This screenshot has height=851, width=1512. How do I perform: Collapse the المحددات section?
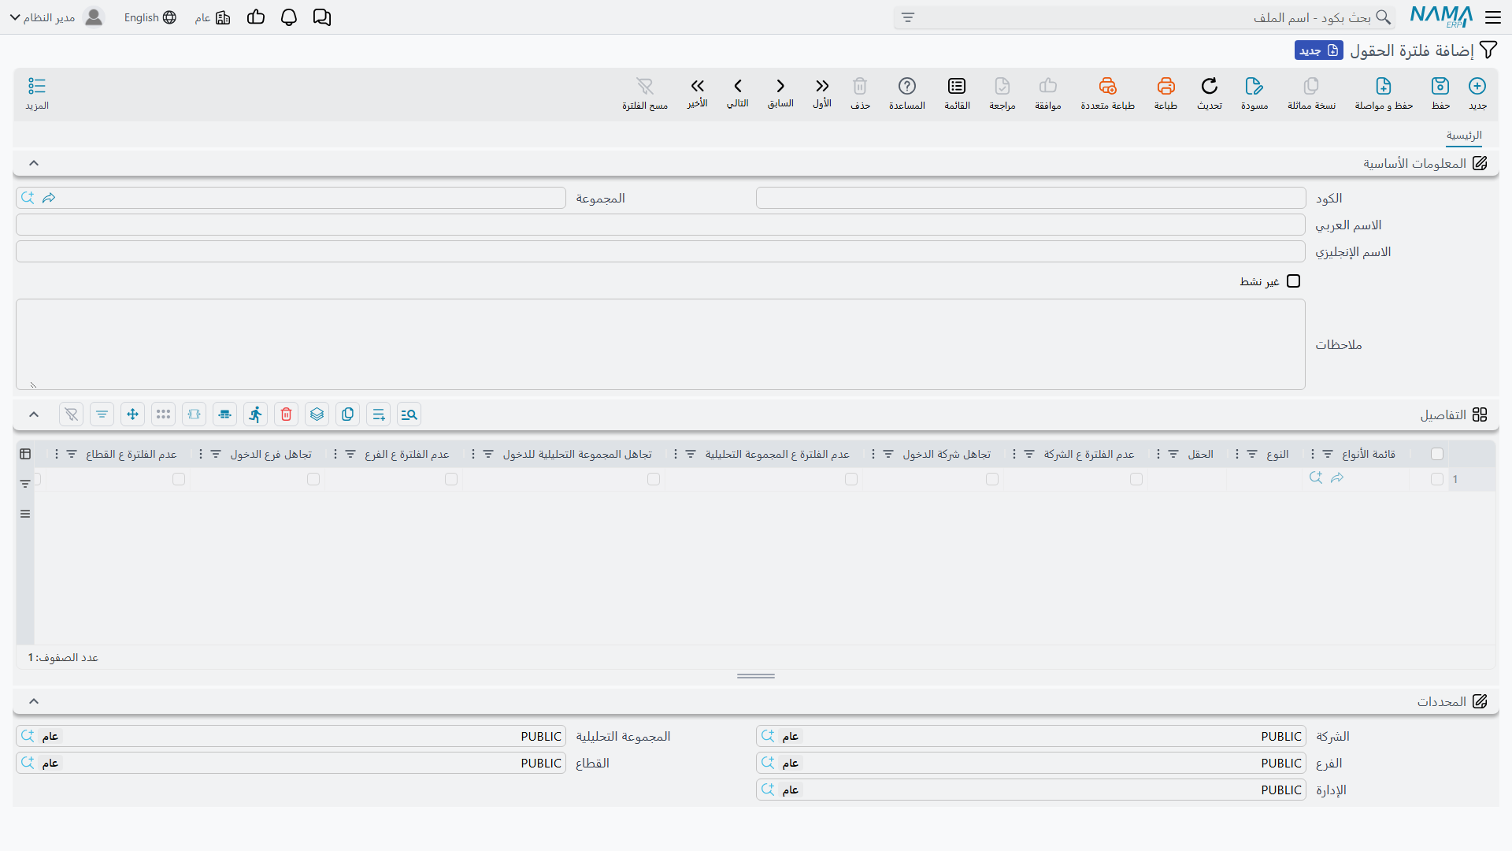34,701
